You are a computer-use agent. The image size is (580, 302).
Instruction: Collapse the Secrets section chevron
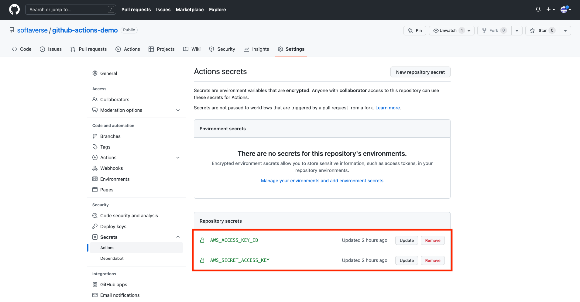(178, 237)
